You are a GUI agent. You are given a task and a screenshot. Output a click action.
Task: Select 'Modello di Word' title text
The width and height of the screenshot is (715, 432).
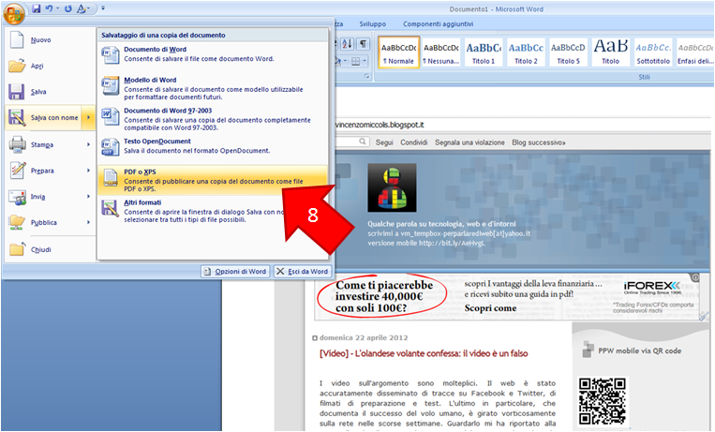click(x=150, y=80)
